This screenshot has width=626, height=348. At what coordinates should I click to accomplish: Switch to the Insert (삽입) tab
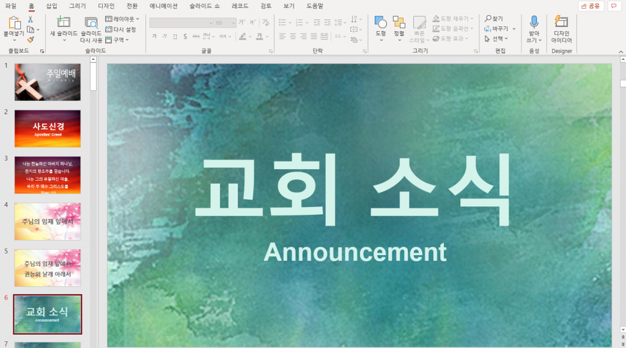tap(51, 6)
